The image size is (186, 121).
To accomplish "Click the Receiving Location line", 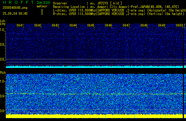I will point(116,7).
